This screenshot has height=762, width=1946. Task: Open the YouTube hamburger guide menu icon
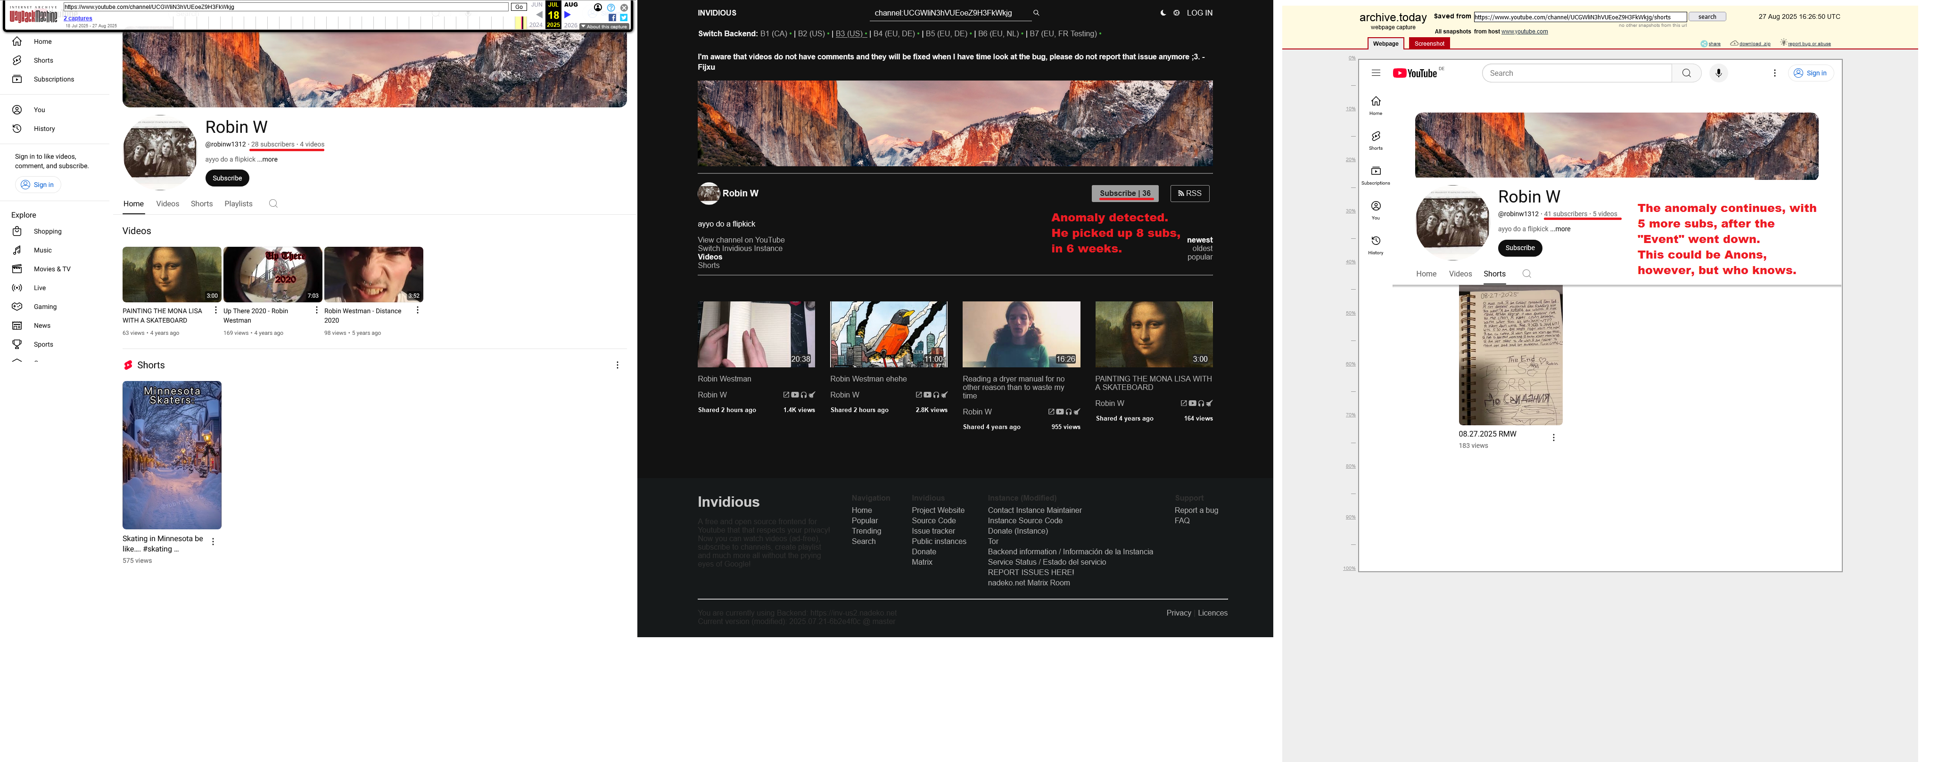[x=1376, y=73]
